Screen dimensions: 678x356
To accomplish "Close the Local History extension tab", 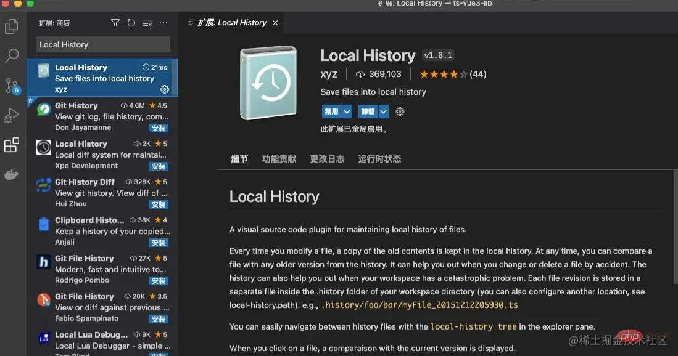I will [x=275, y=23].
